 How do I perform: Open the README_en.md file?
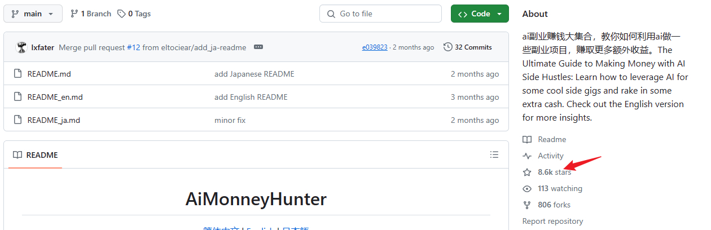click(x=55, y=97)
